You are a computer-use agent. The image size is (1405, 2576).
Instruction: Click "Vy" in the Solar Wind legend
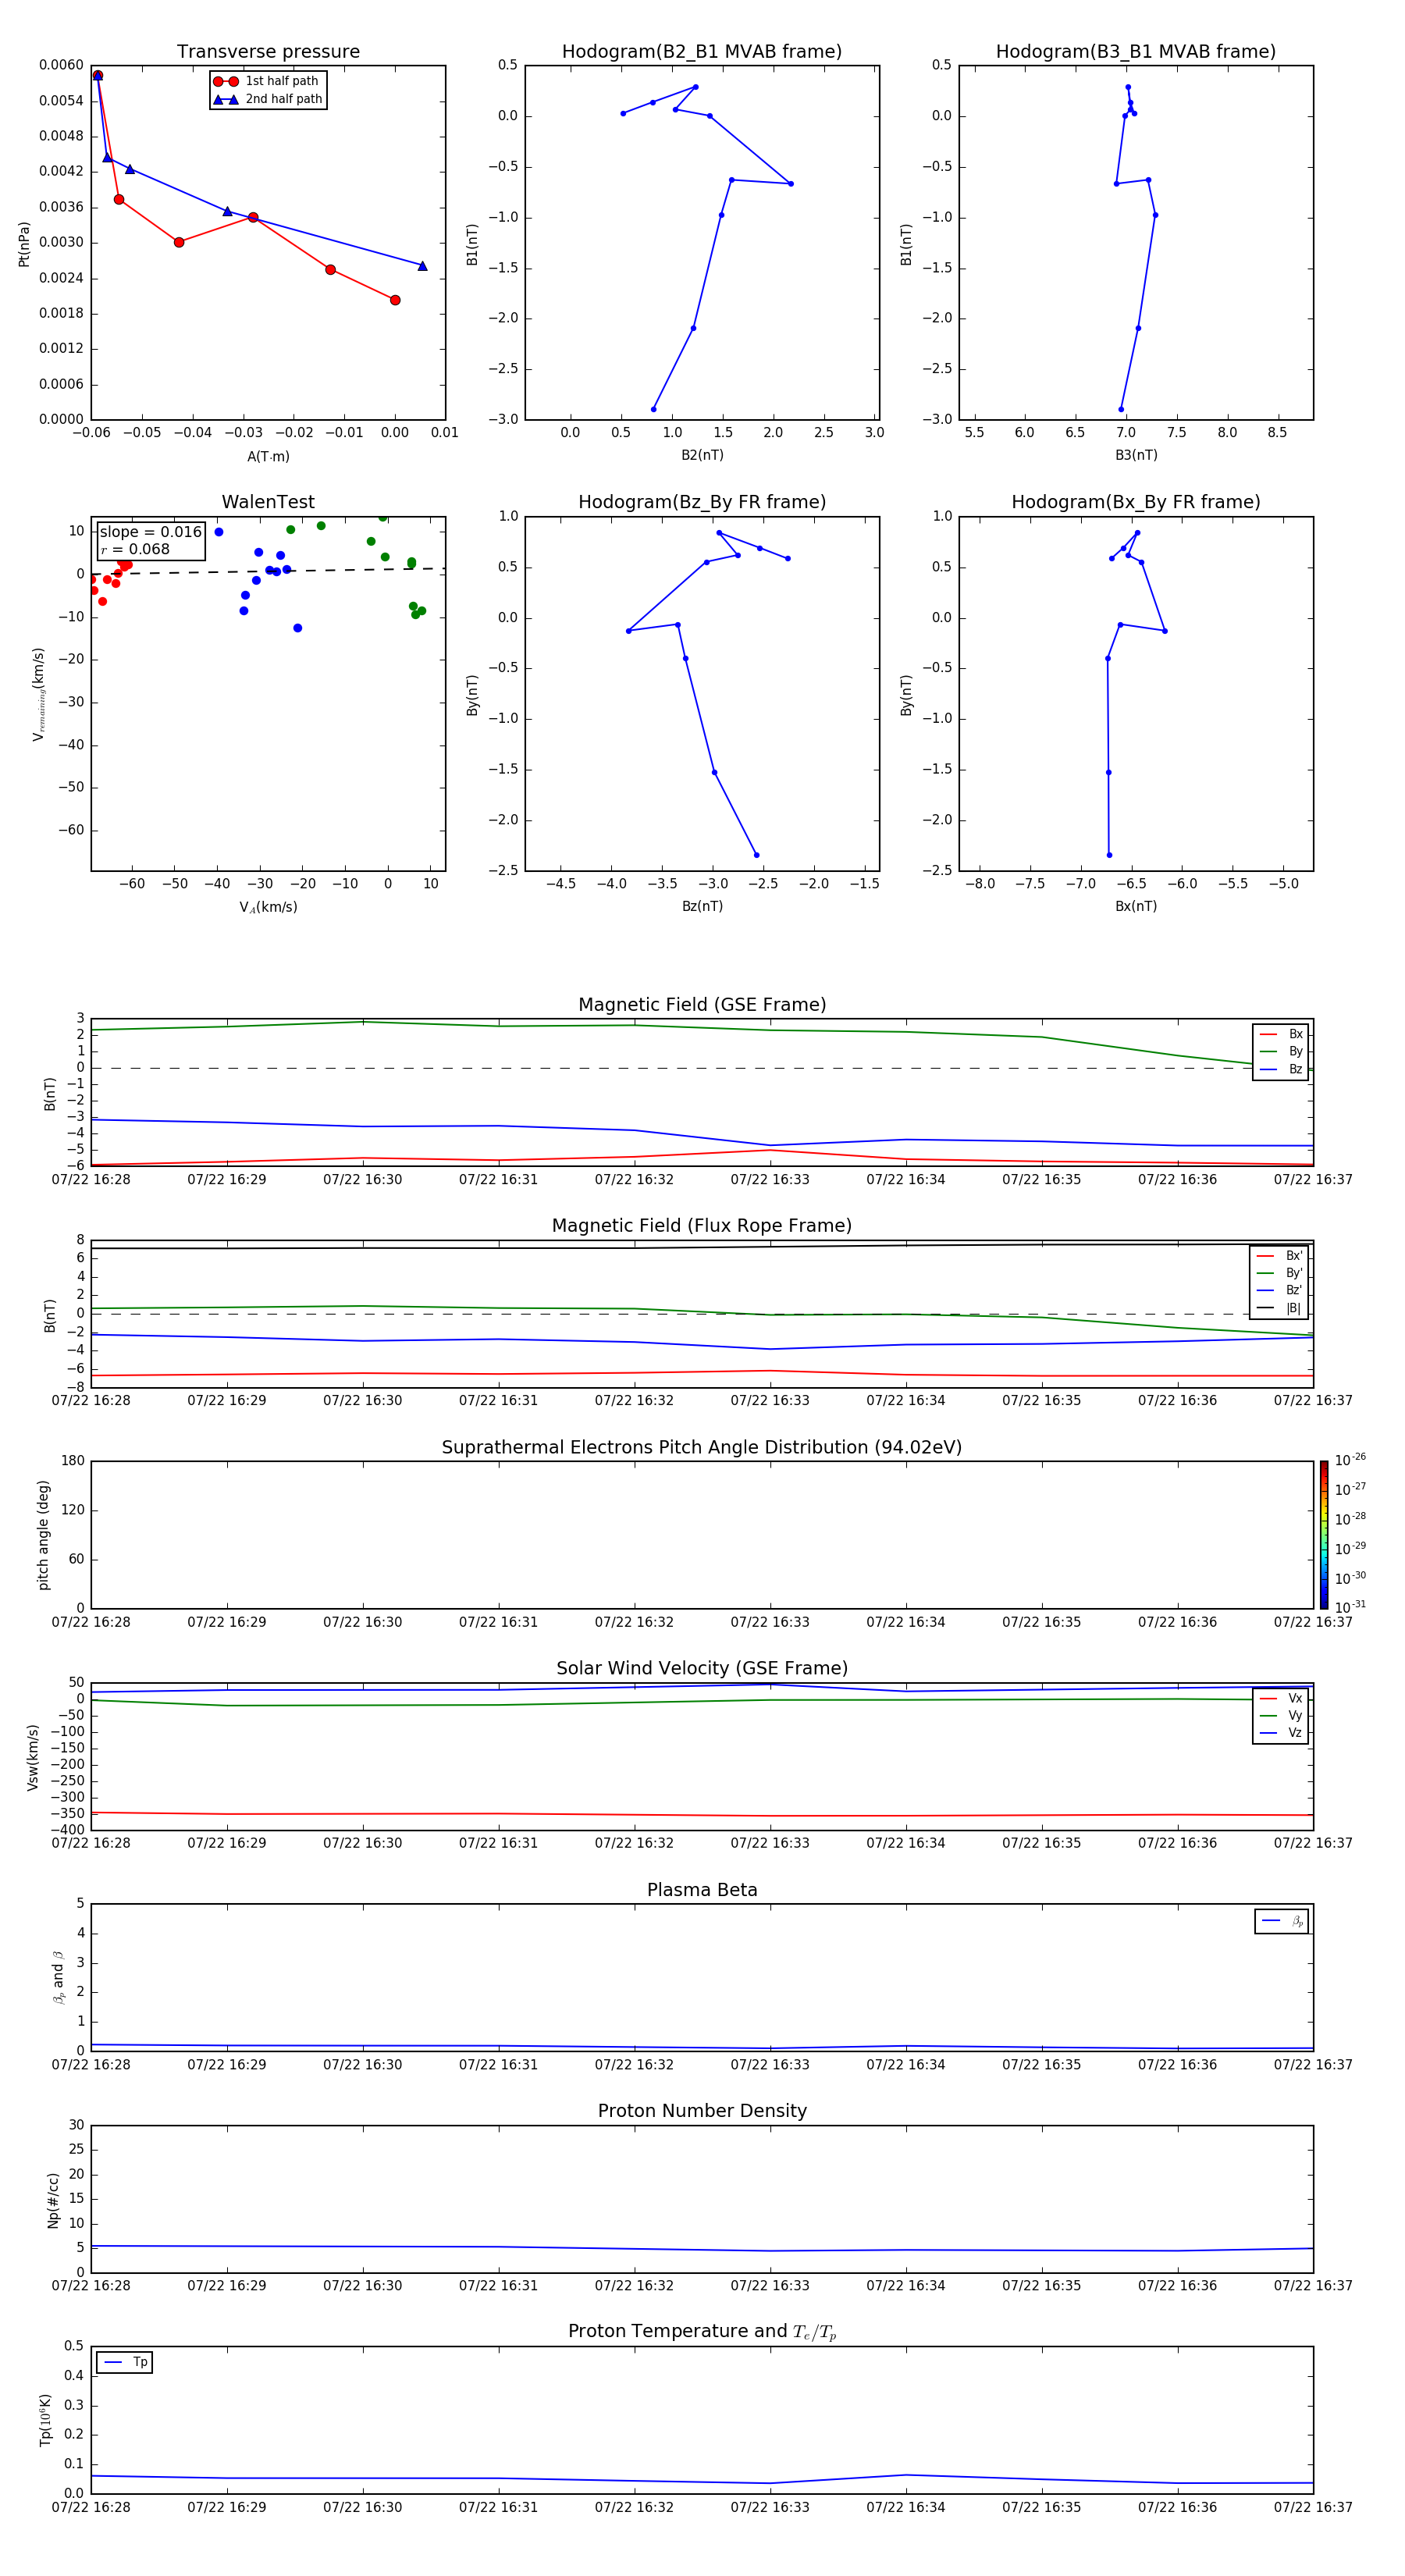tap(1295, 1716)
